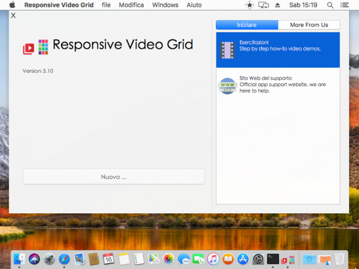Open the Modifica menu
Viewport: 359px width, 269px height.
pos(131,5)
